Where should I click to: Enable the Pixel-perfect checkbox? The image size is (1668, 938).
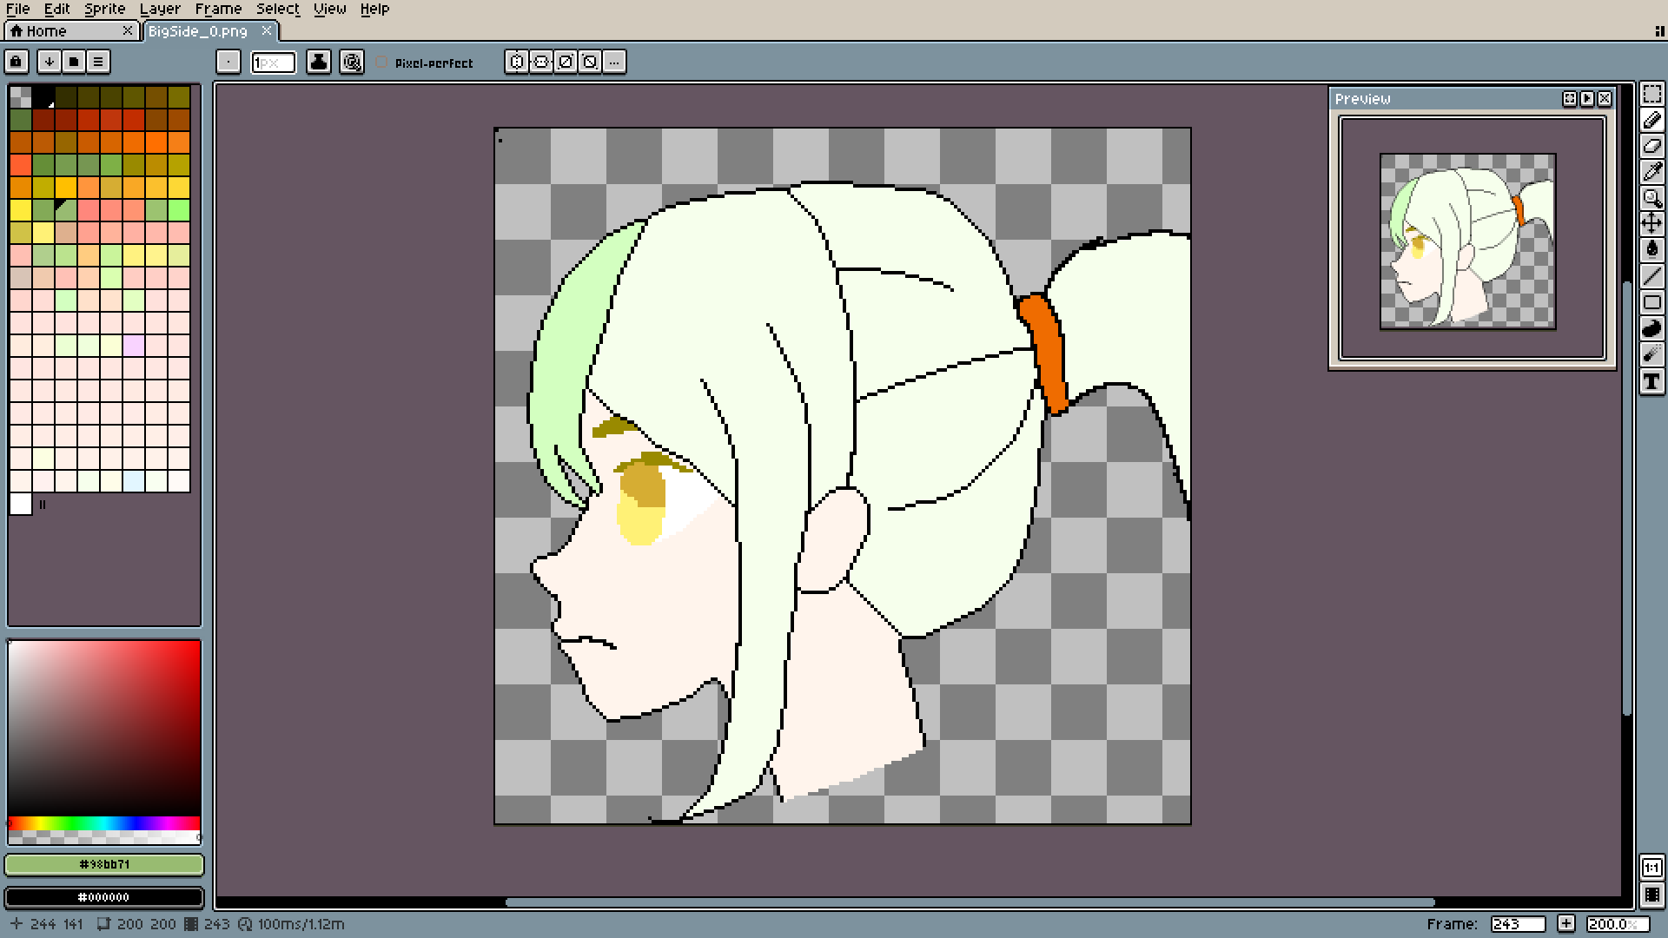click(x=382, y=63)
